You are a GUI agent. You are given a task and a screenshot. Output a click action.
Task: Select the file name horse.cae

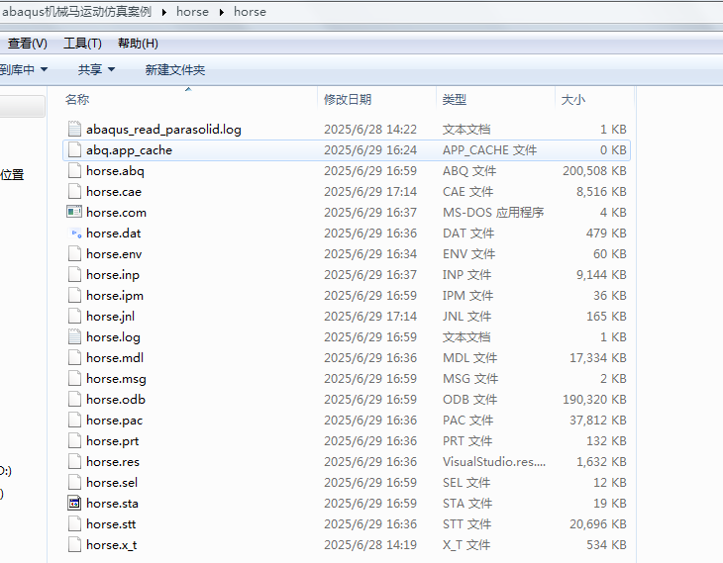(114, 192)
